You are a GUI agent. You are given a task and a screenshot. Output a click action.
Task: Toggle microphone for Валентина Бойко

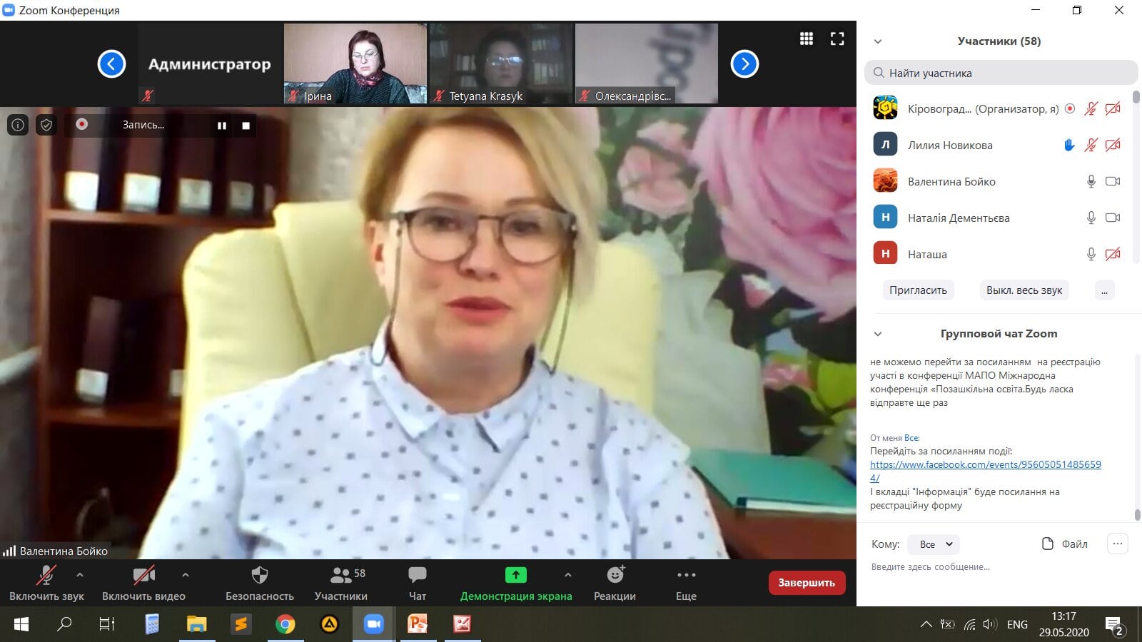1091,181
